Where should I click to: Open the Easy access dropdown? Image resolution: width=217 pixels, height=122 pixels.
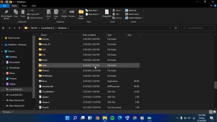pyautogui.click(x=93, y=14)
